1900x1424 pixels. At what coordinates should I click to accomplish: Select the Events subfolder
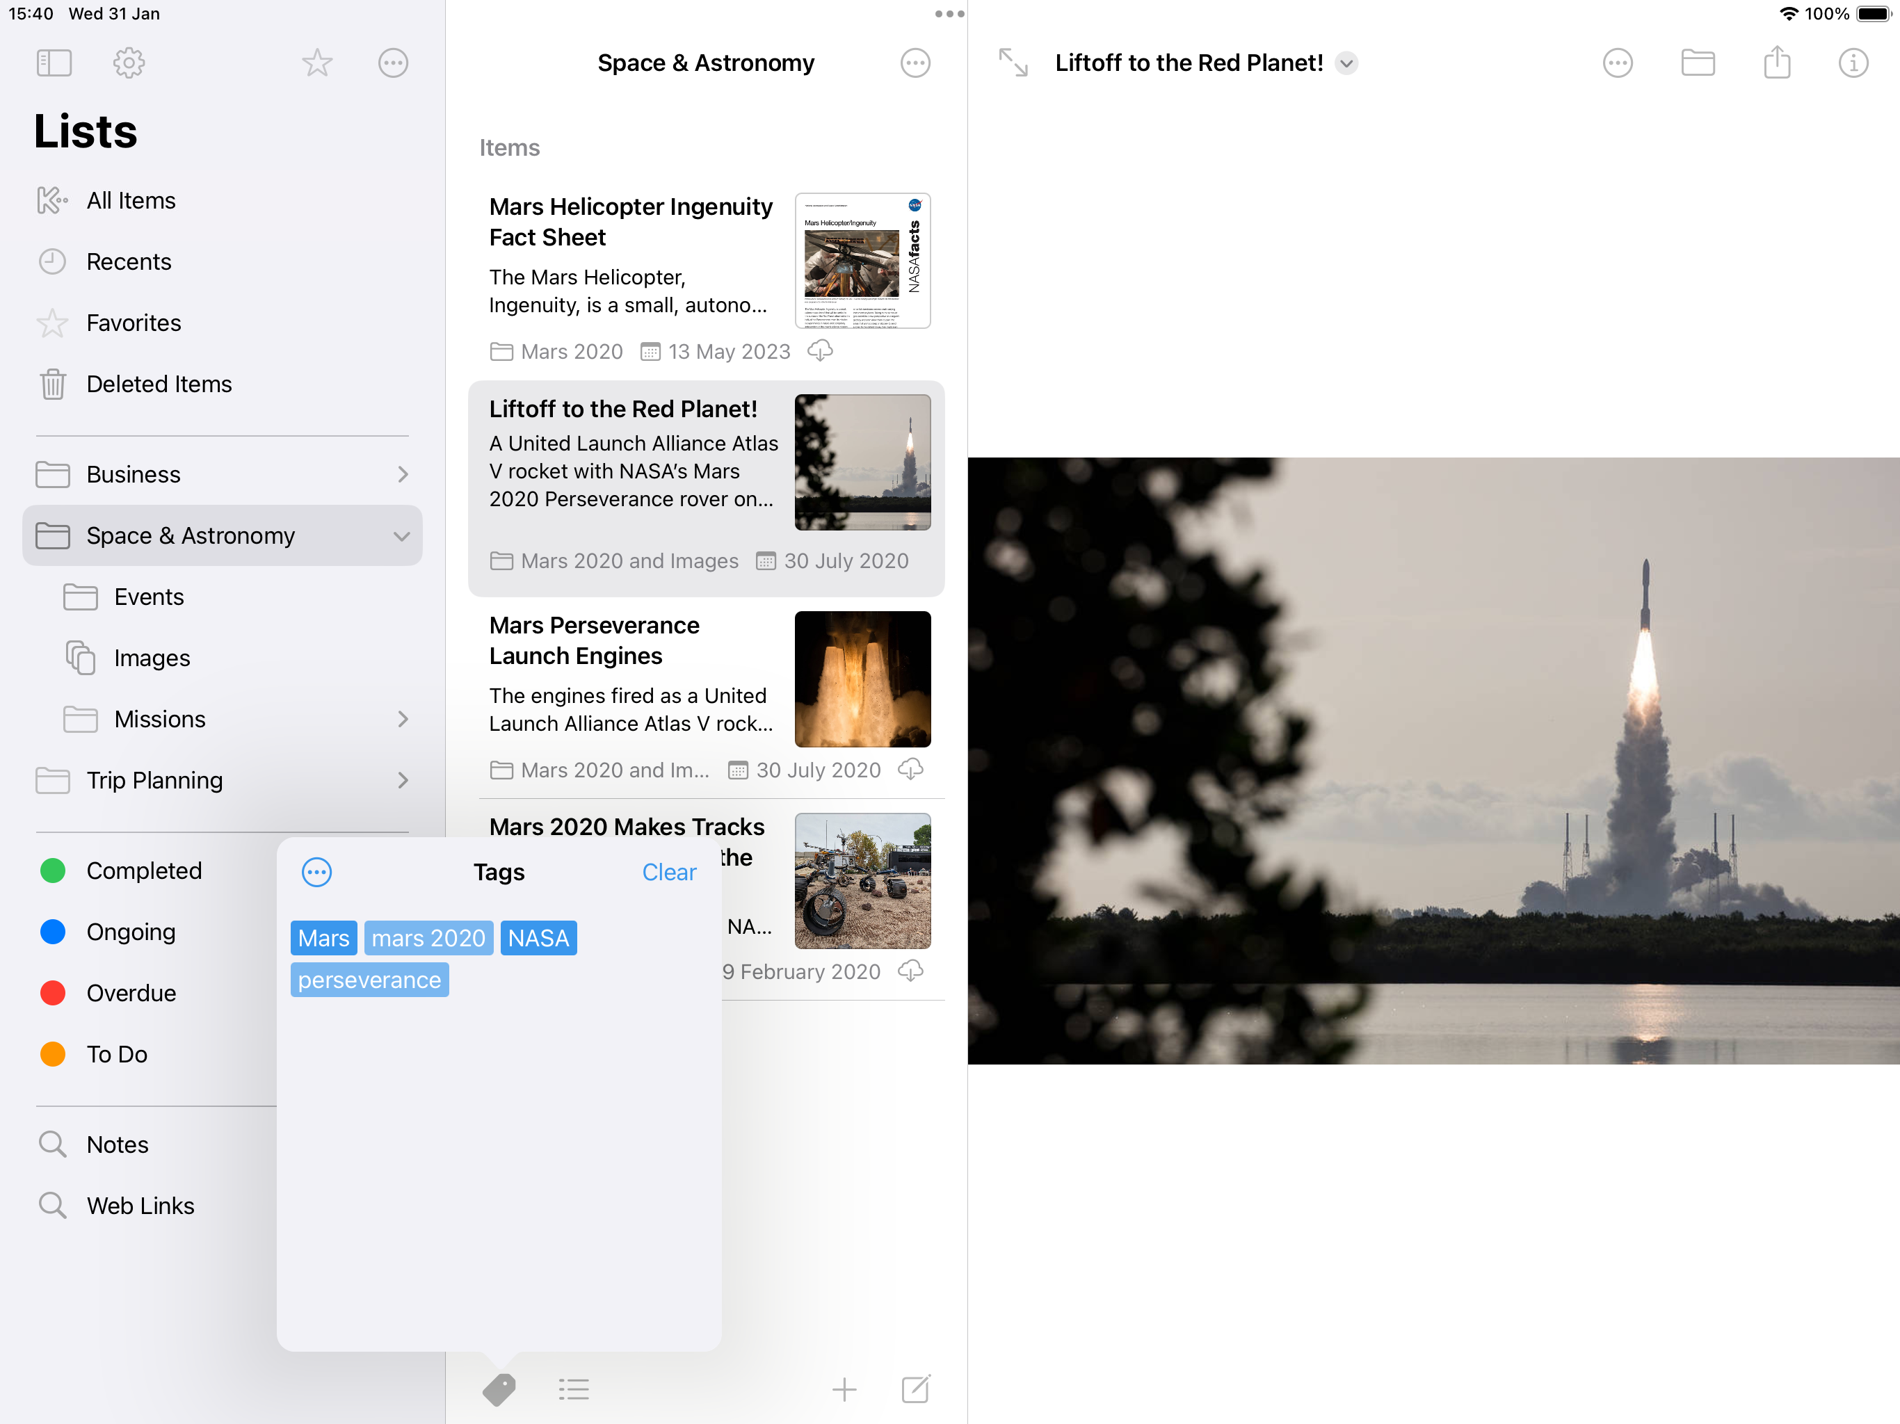click(x=222, y=597)
